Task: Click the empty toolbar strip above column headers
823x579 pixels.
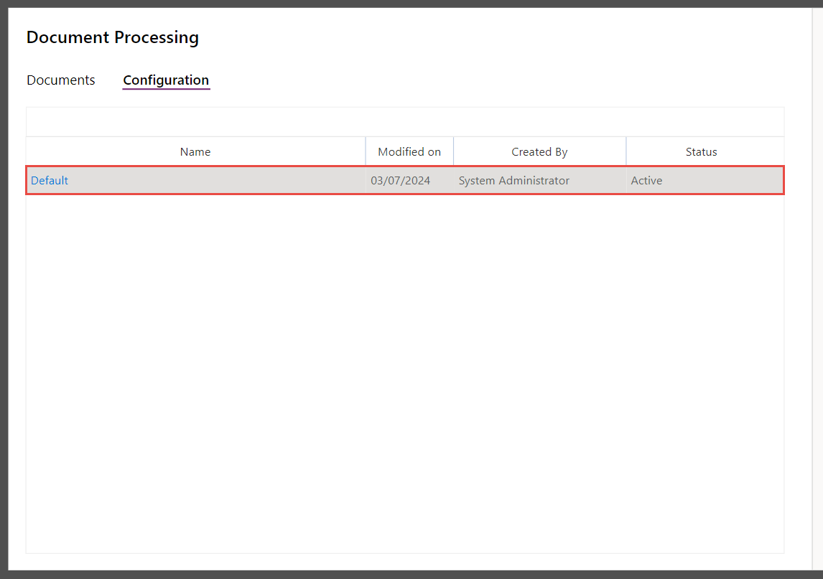Action: [405, 122]
